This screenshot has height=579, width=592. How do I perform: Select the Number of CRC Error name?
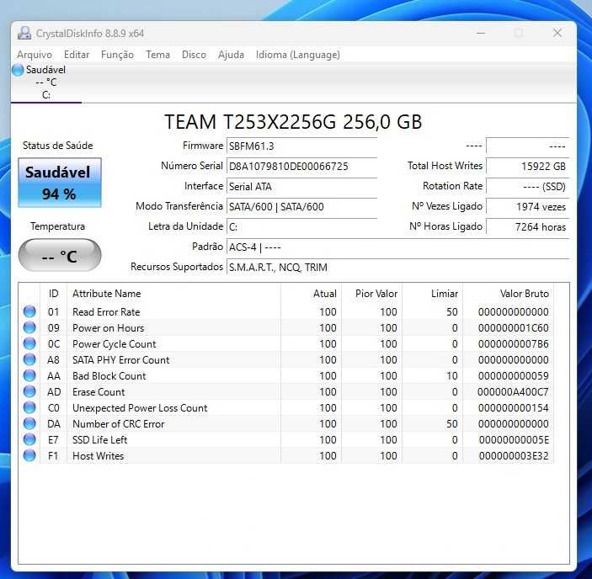[118, 424]
